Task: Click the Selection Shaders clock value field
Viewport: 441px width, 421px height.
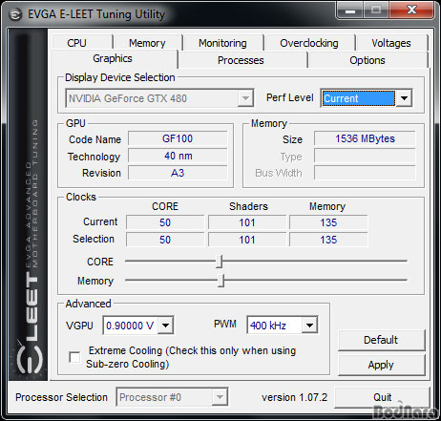Action: 247,240
